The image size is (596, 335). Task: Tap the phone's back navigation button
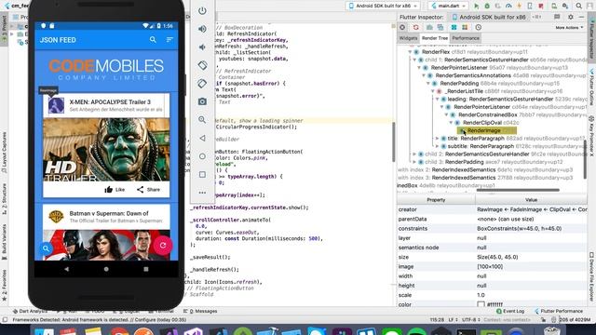point(67,269)
